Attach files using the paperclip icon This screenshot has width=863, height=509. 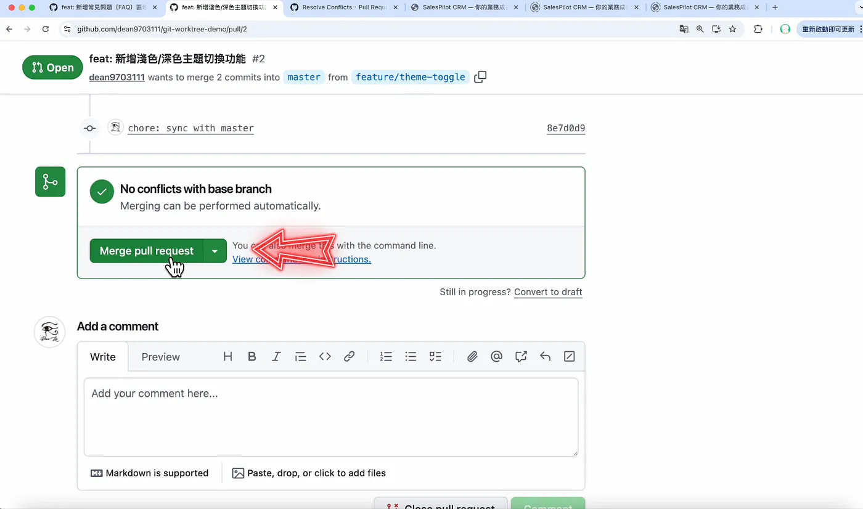point(472,356)
